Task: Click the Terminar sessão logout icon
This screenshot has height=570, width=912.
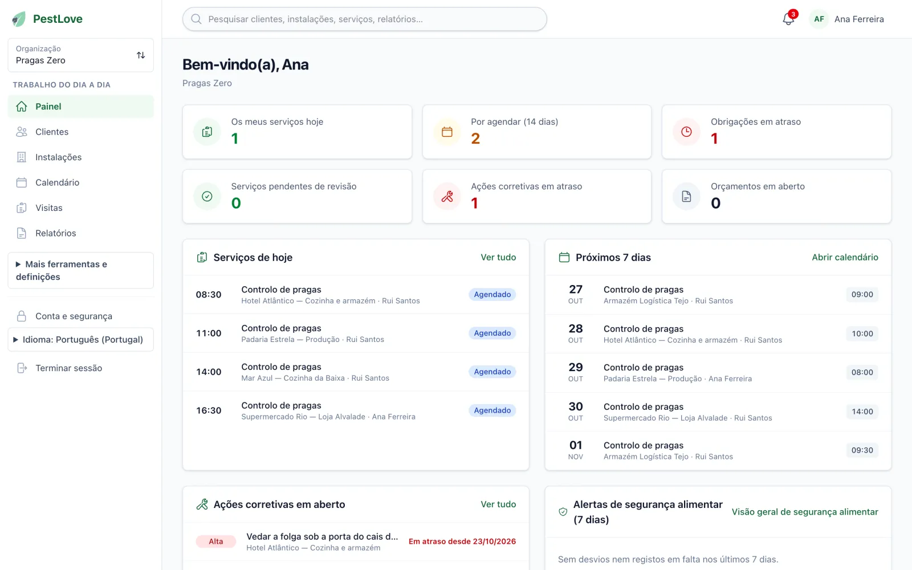Action: coord(22,368)
